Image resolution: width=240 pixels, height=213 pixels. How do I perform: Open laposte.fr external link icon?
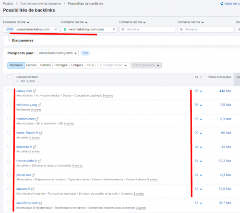click(x=33, y=189)
